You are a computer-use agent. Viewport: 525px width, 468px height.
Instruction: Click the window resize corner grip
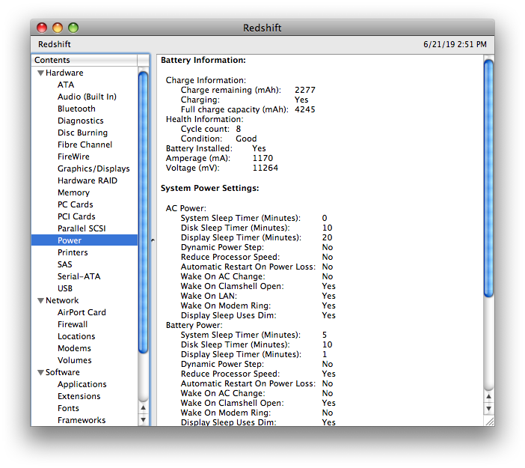[489, 421]
